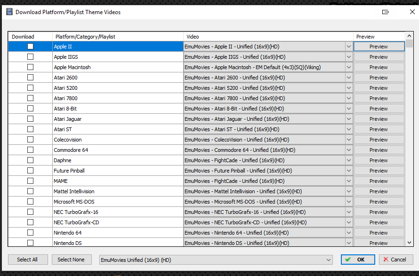
Task: Toggle the Atari Jaguar download checkbox
Action: [x=31, y=119]
